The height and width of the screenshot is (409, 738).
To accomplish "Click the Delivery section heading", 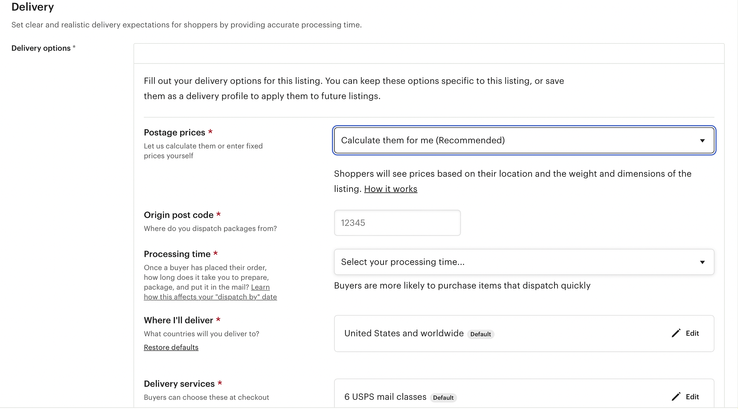I will click(32, 7).
